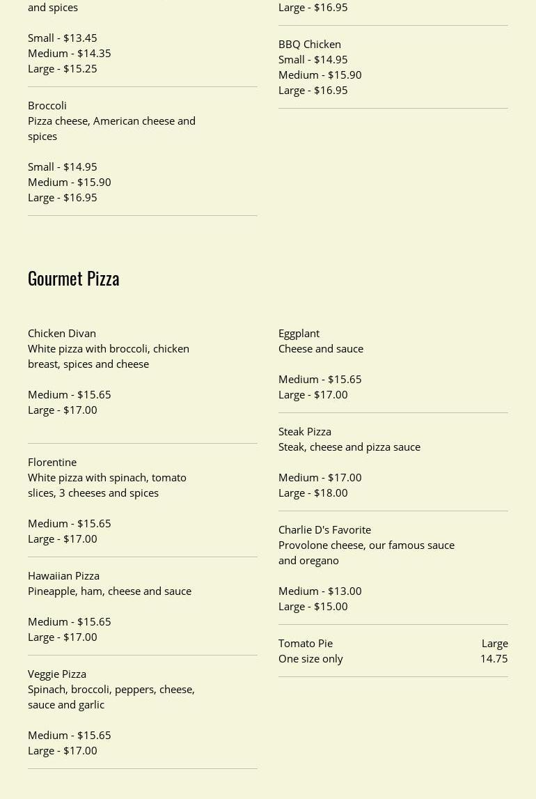Screen dimensions: 536x799
Task: Open the Hawaiian Pizza item
Action: (63, 575)
